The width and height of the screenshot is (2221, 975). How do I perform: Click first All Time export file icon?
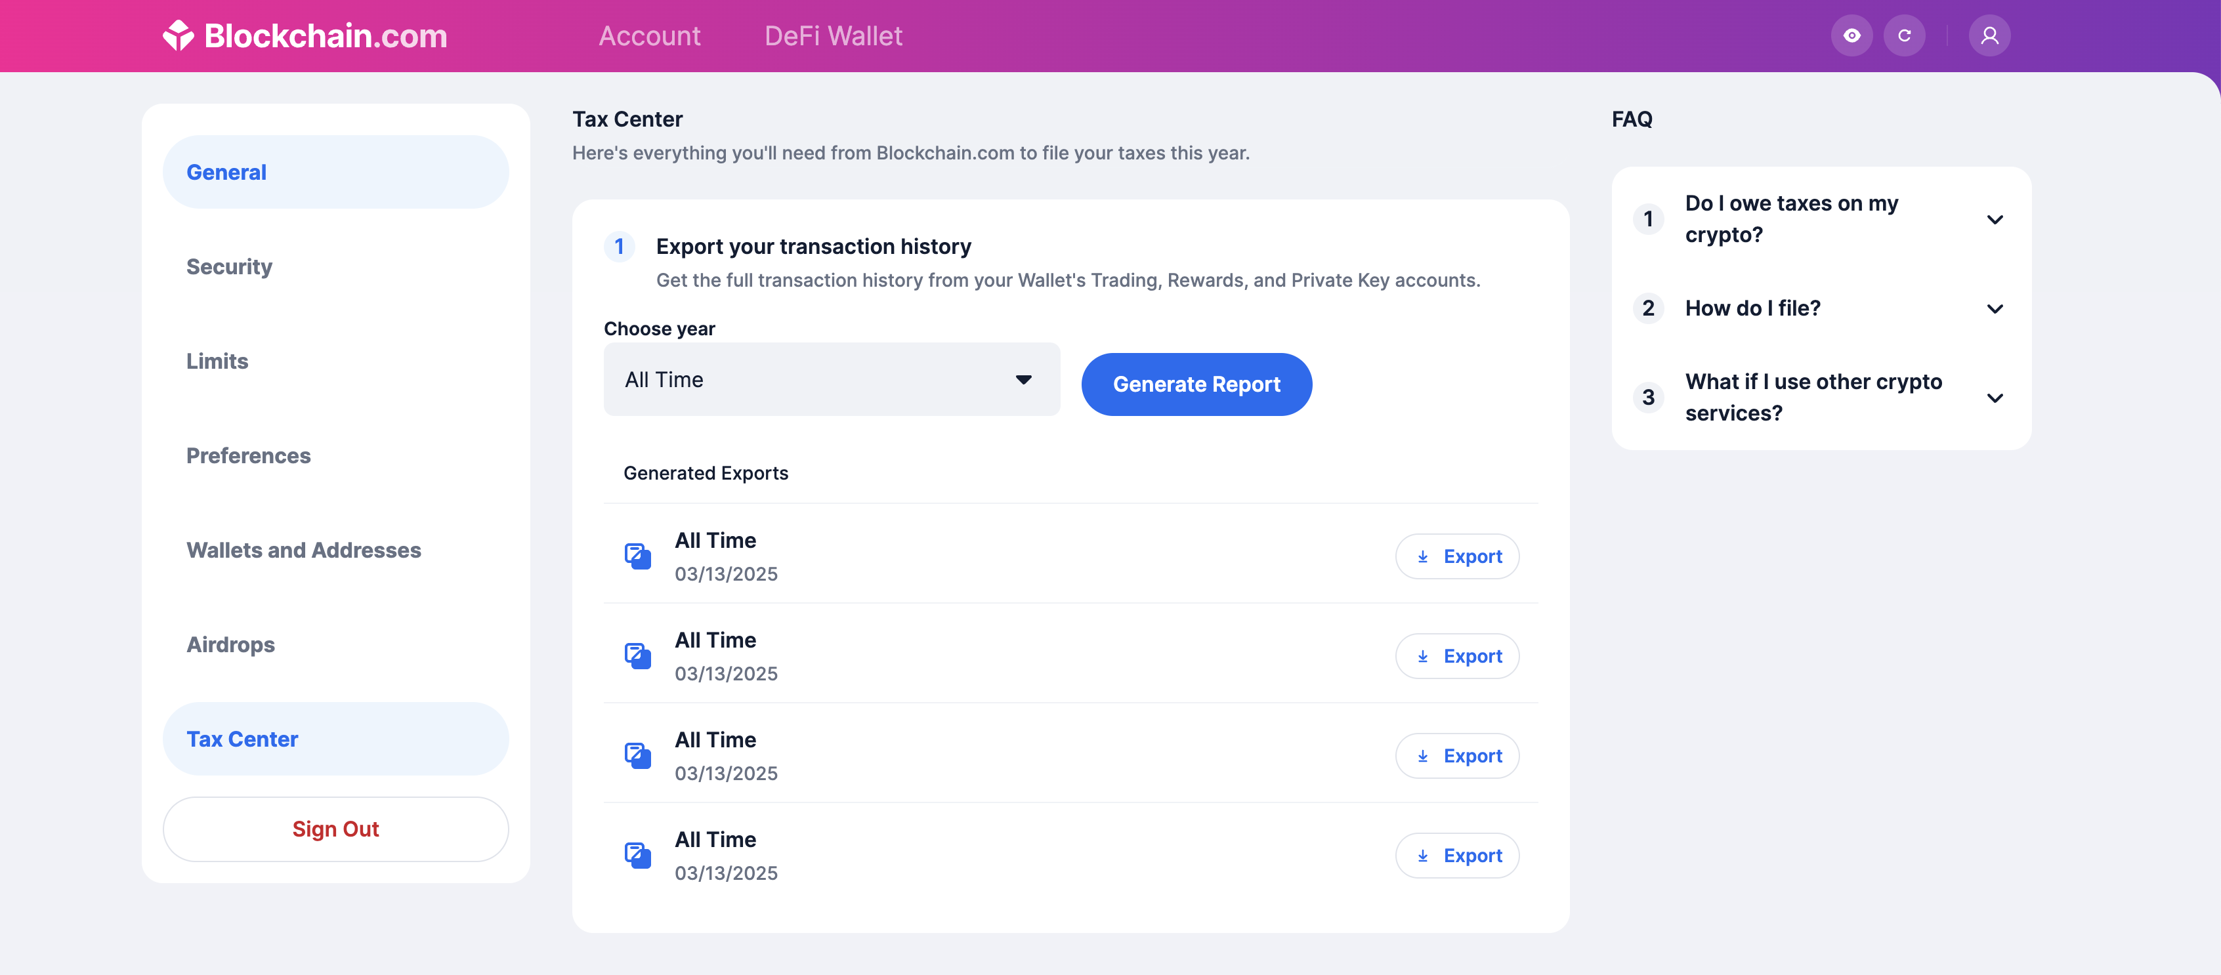(637, 556)
